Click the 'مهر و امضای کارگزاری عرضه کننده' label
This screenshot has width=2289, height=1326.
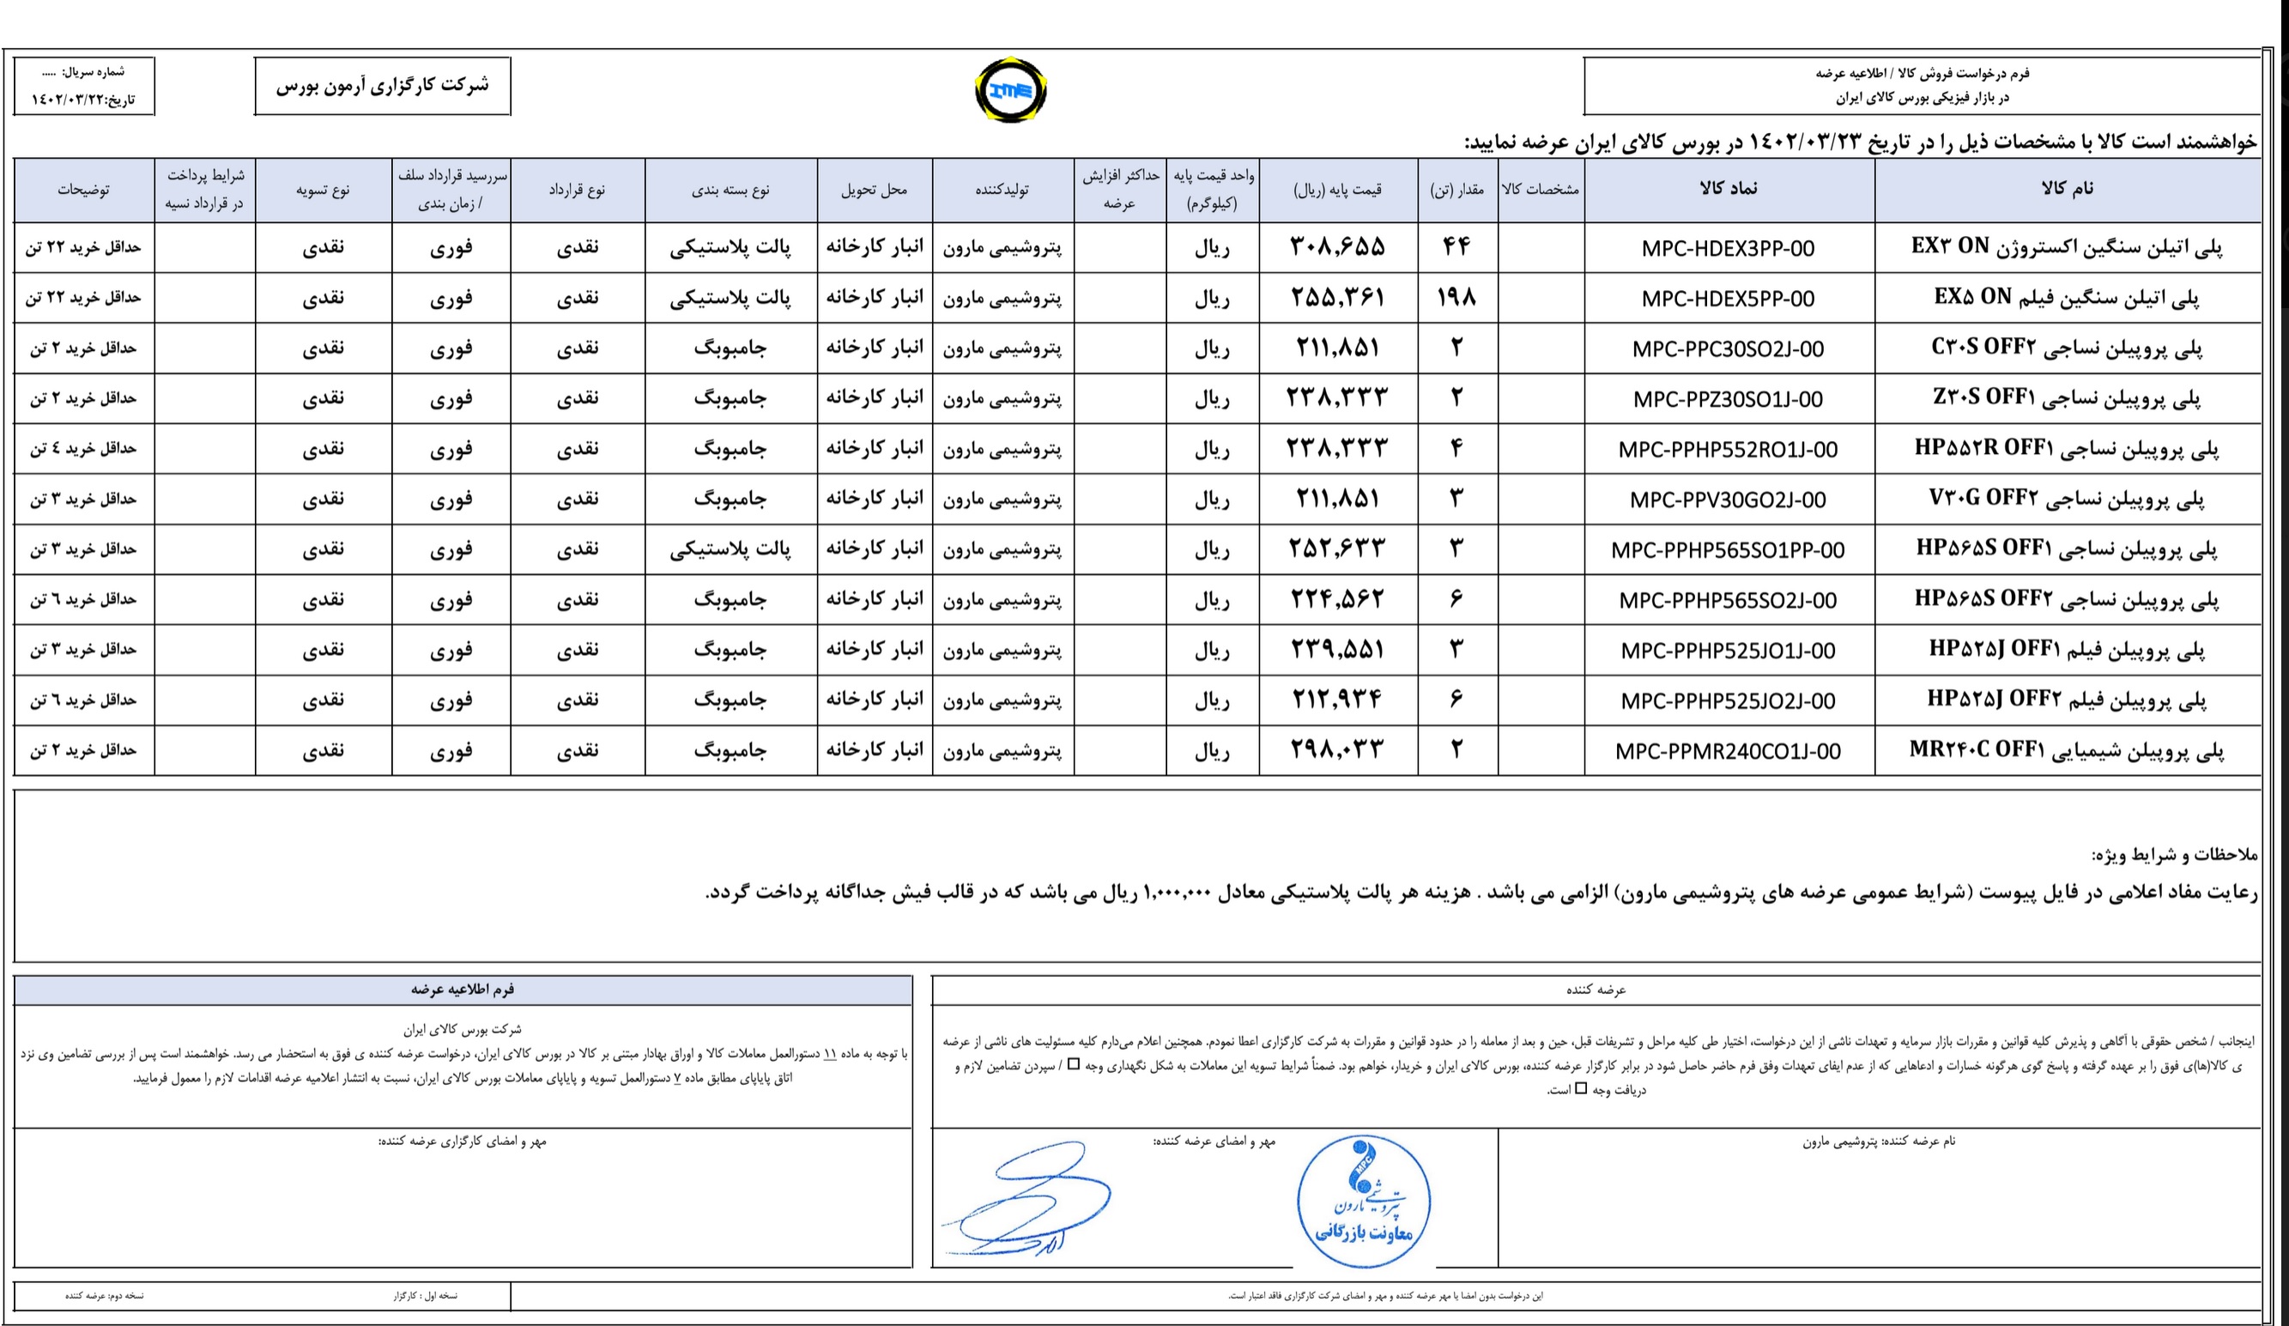463,1141
